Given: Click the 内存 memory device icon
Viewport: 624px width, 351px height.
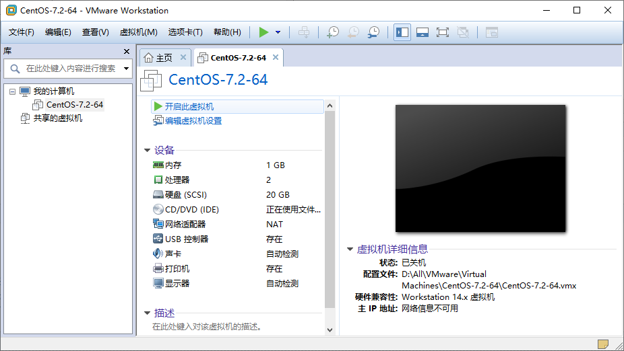Looking at the screenshot, I should (x=158, y=165).
